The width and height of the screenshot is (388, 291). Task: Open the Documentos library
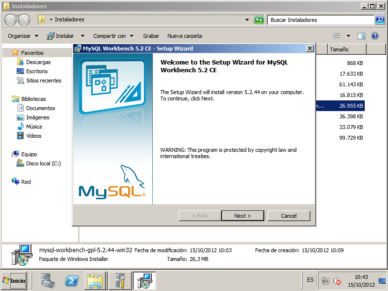coord(41,108)
